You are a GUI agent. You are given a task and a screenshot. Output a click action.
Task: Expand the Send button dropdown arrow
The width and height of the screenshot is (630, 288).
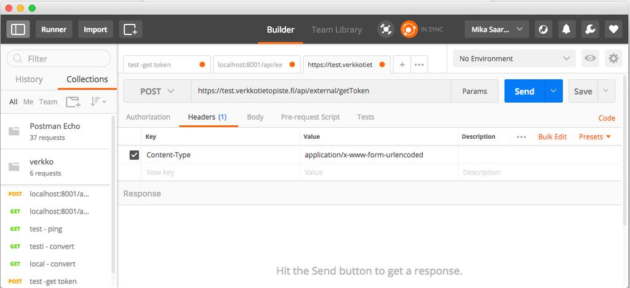coord(554,91)
